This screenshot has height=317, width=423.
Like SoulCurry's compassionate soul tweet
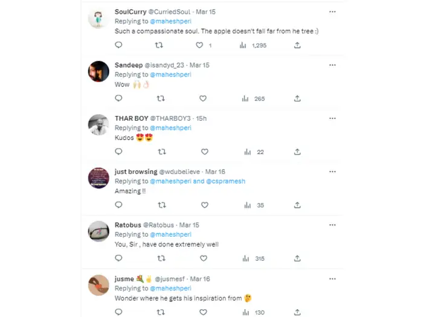tap(200, 45)
